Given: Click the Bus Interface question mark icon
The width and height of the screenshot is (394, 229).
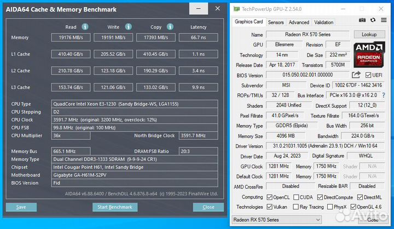Looking at the screenshot, I should [384, 96].
